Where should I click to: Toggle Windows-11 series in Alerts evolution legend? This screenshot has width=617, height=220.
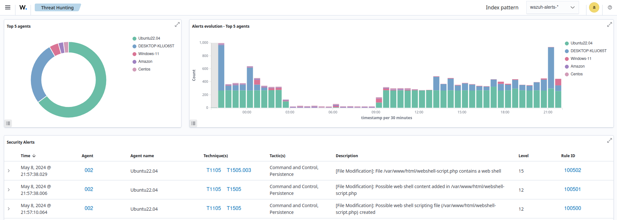point(581,59)
